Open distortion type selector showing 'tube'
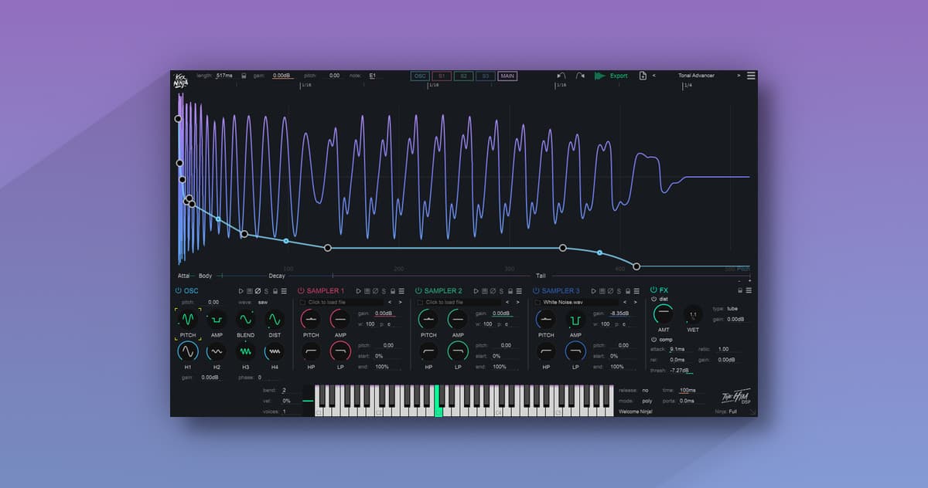The width and height of the screenshot is (928, 488). (732, 308)
